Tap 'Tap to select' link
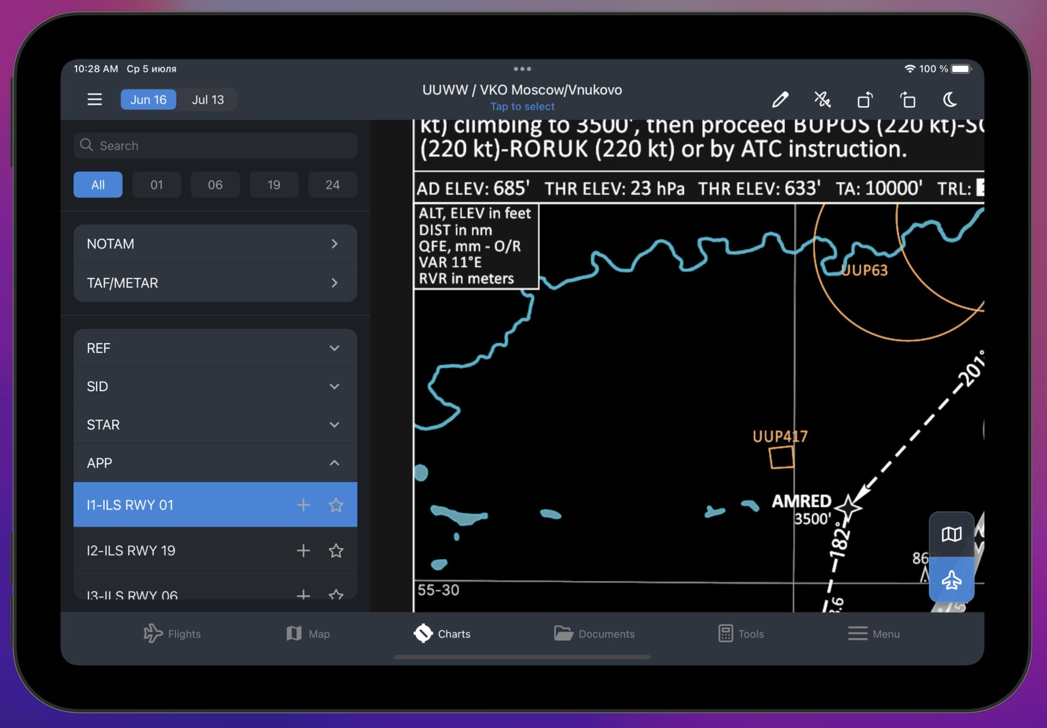The height and width of the screenshot is (728, 1047). pos(522,106)
